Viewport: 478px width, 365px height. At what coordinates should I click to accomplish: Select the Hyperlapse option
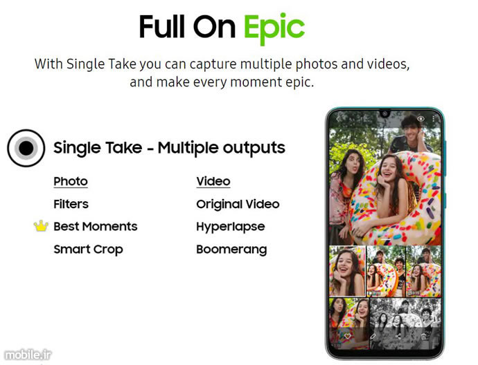click(231, 227)
